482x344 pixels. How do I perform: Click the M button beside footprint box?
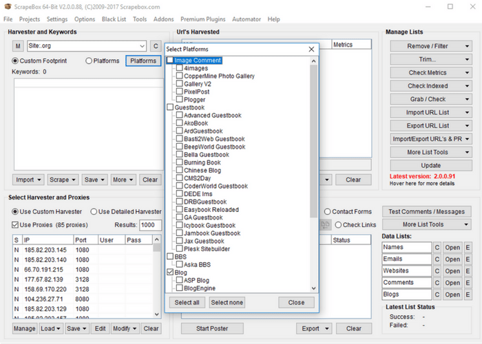[x=18, y=46]
